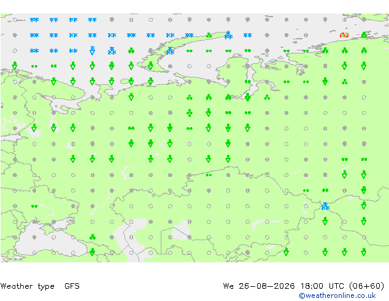Open the weatheronline.co.uk copyright link
The image size is (389, 301).
(x=337, y=295)
